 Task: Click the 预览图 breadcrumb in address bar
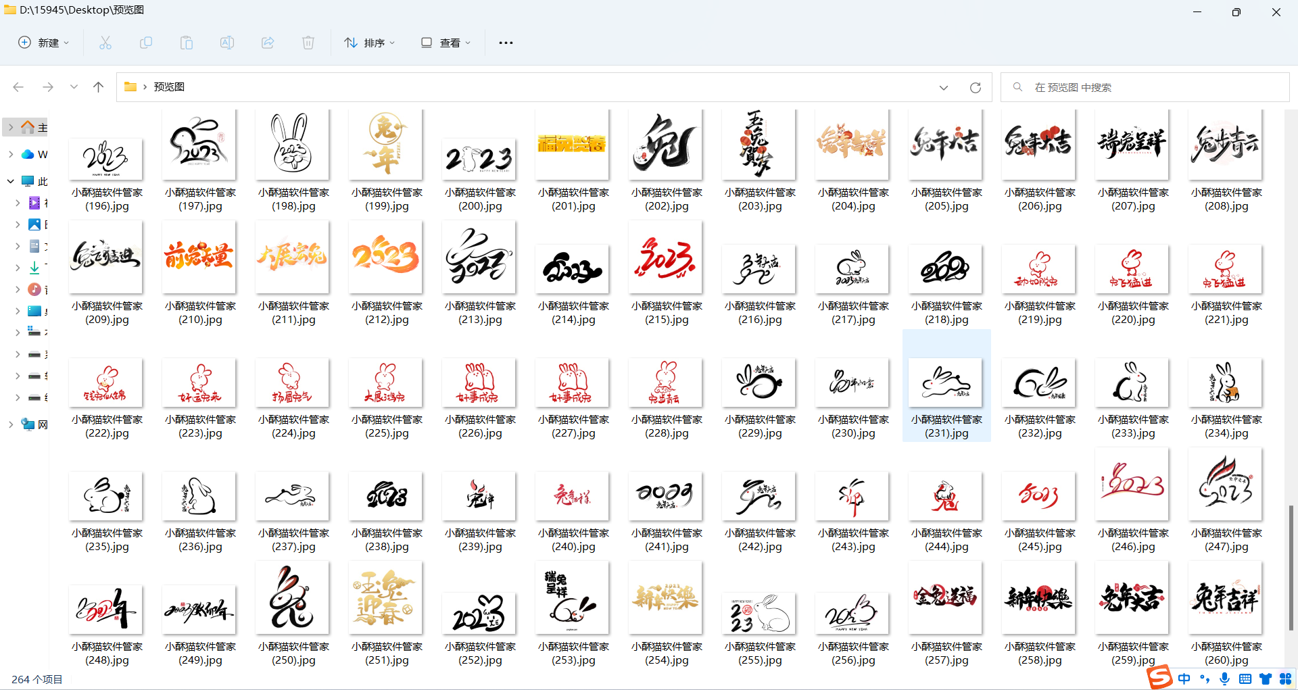click(169, 87)
